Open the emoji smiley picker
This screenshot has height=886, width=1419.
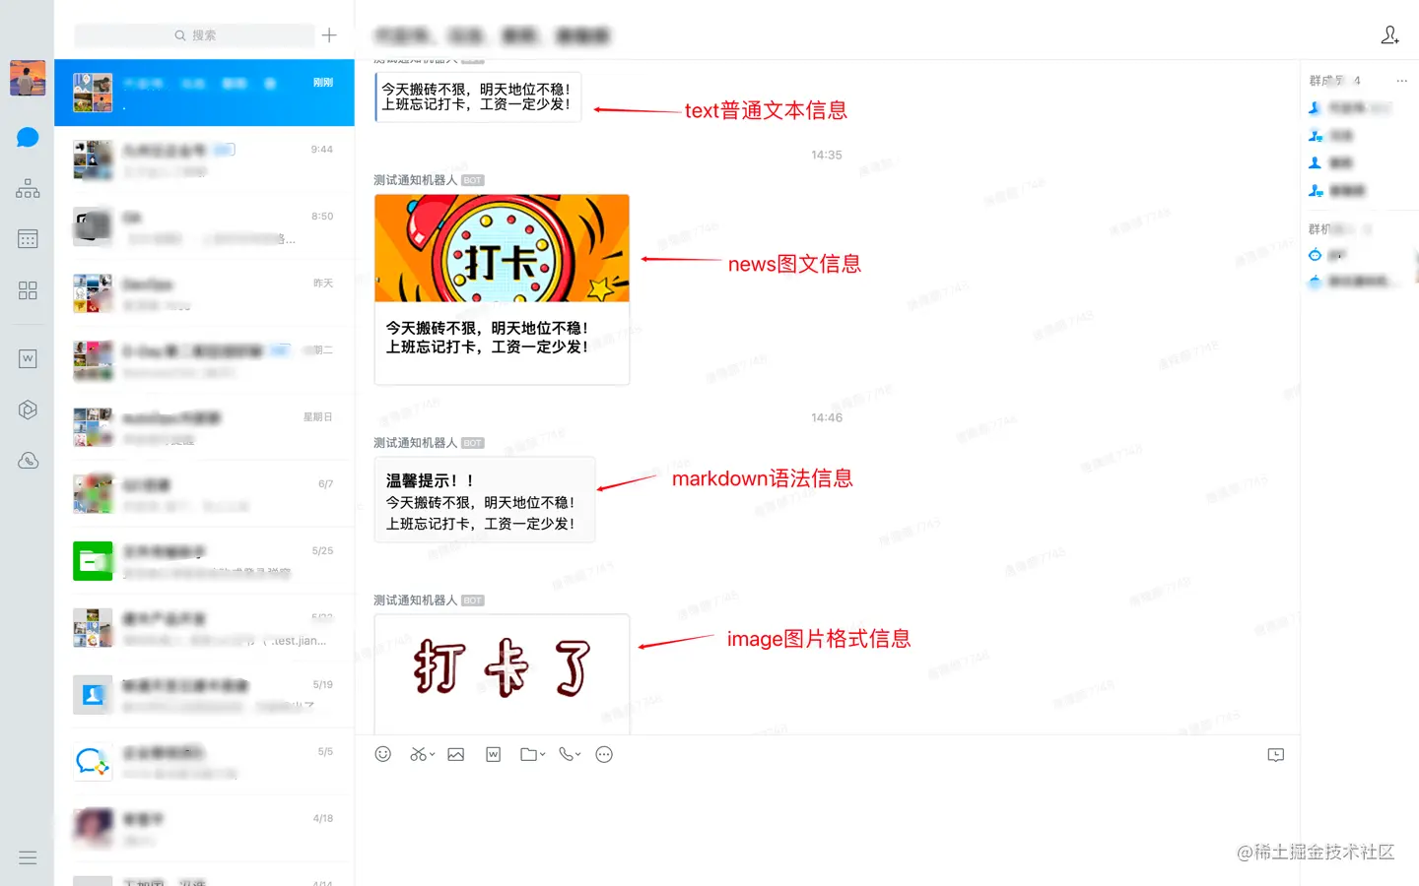383,754
